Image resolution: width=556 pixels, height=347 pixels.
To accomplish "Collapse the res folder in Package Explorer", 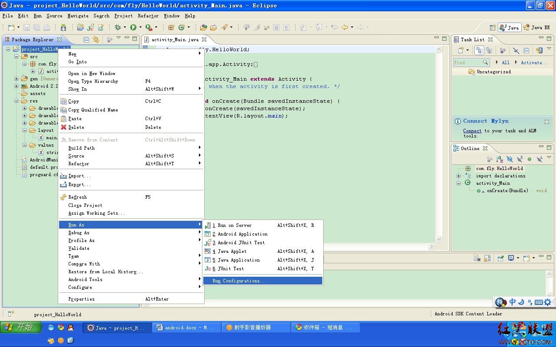I will click(x=17, y=101).
